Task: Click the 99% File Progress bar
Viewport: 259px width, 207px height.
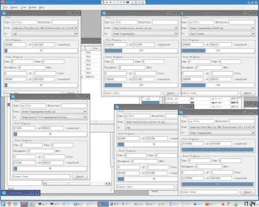Action: point(218,150)
